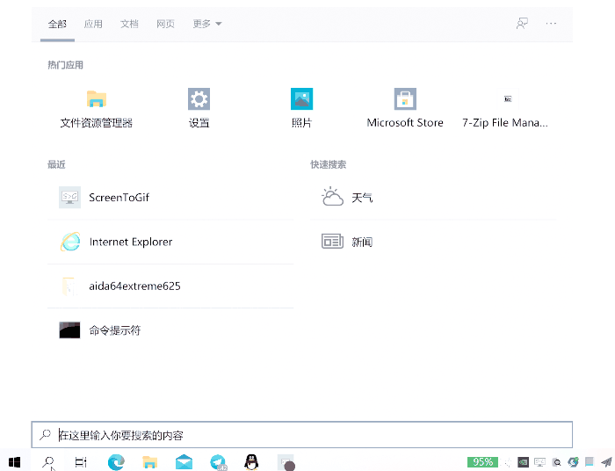Switch to the 网页 tab

click(165, 25)
